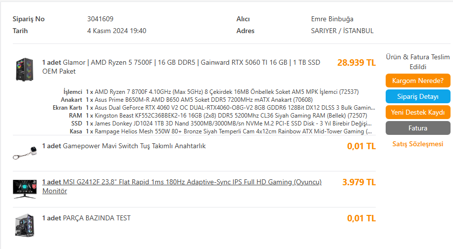This screenshot has width=453, height=249.
Task: Open the Satış Sözleşmesi sales agreement link
Action: pos(418,144)
